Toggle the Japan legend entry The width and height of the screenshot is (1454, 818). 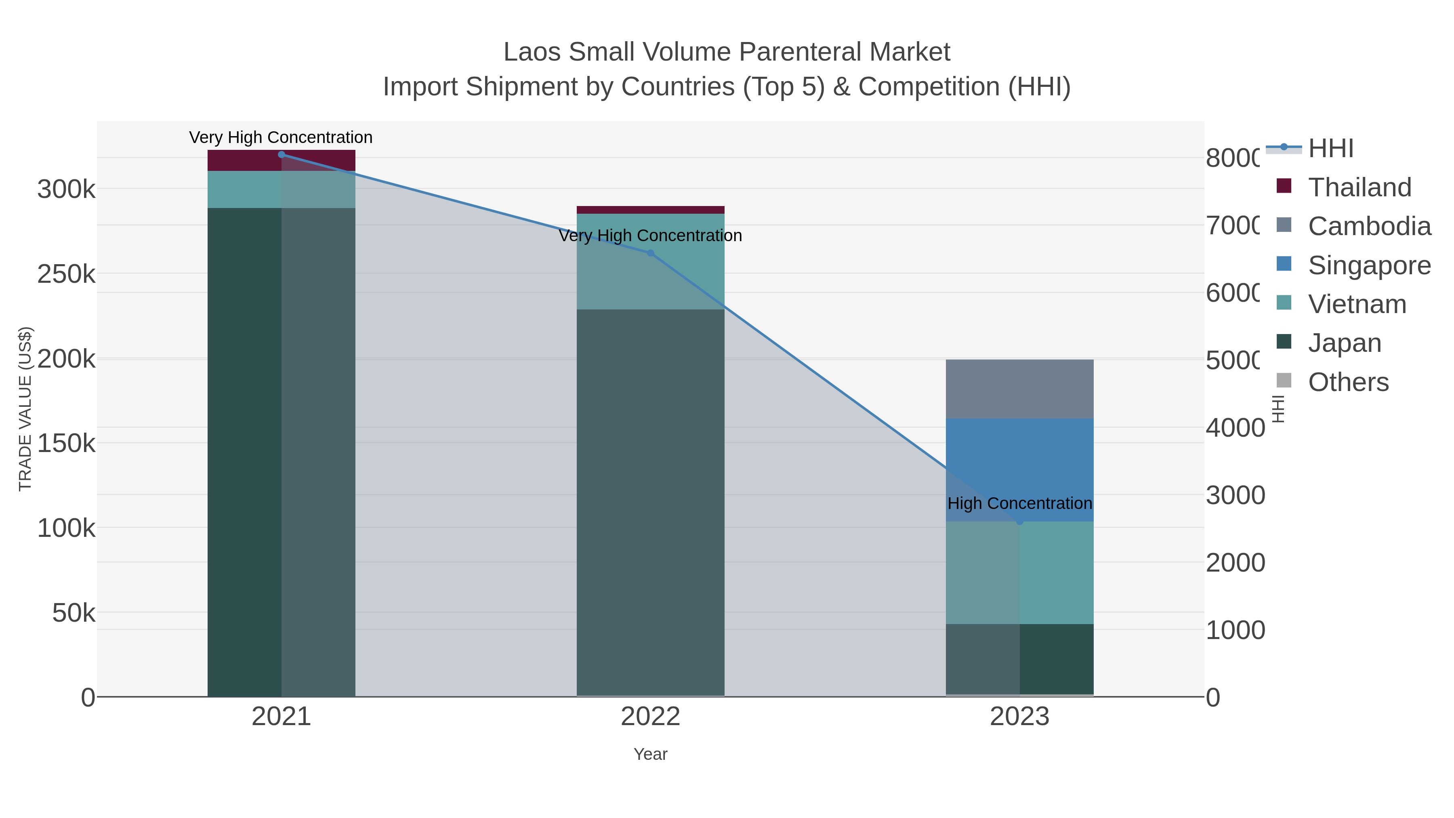(x=1329, y=343)
